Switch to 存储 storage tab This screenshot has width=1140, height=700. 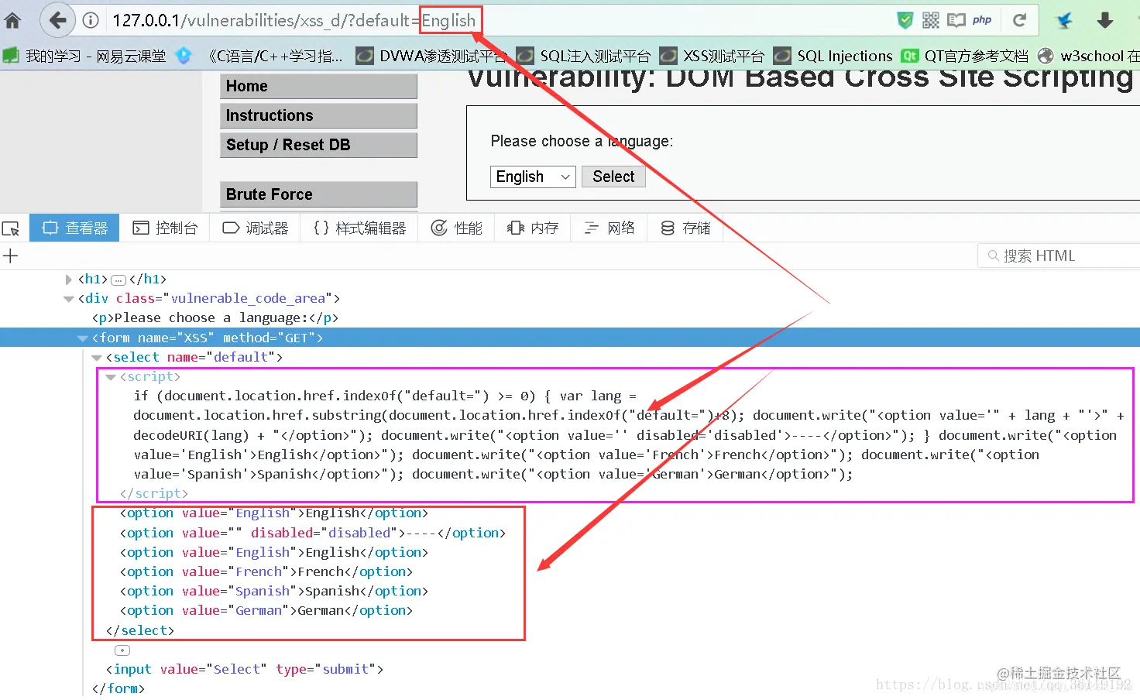point(685,228)
